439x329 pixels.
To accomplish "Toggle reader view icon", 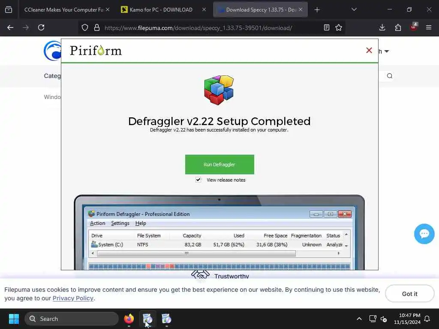I will (x=326, y=27).
